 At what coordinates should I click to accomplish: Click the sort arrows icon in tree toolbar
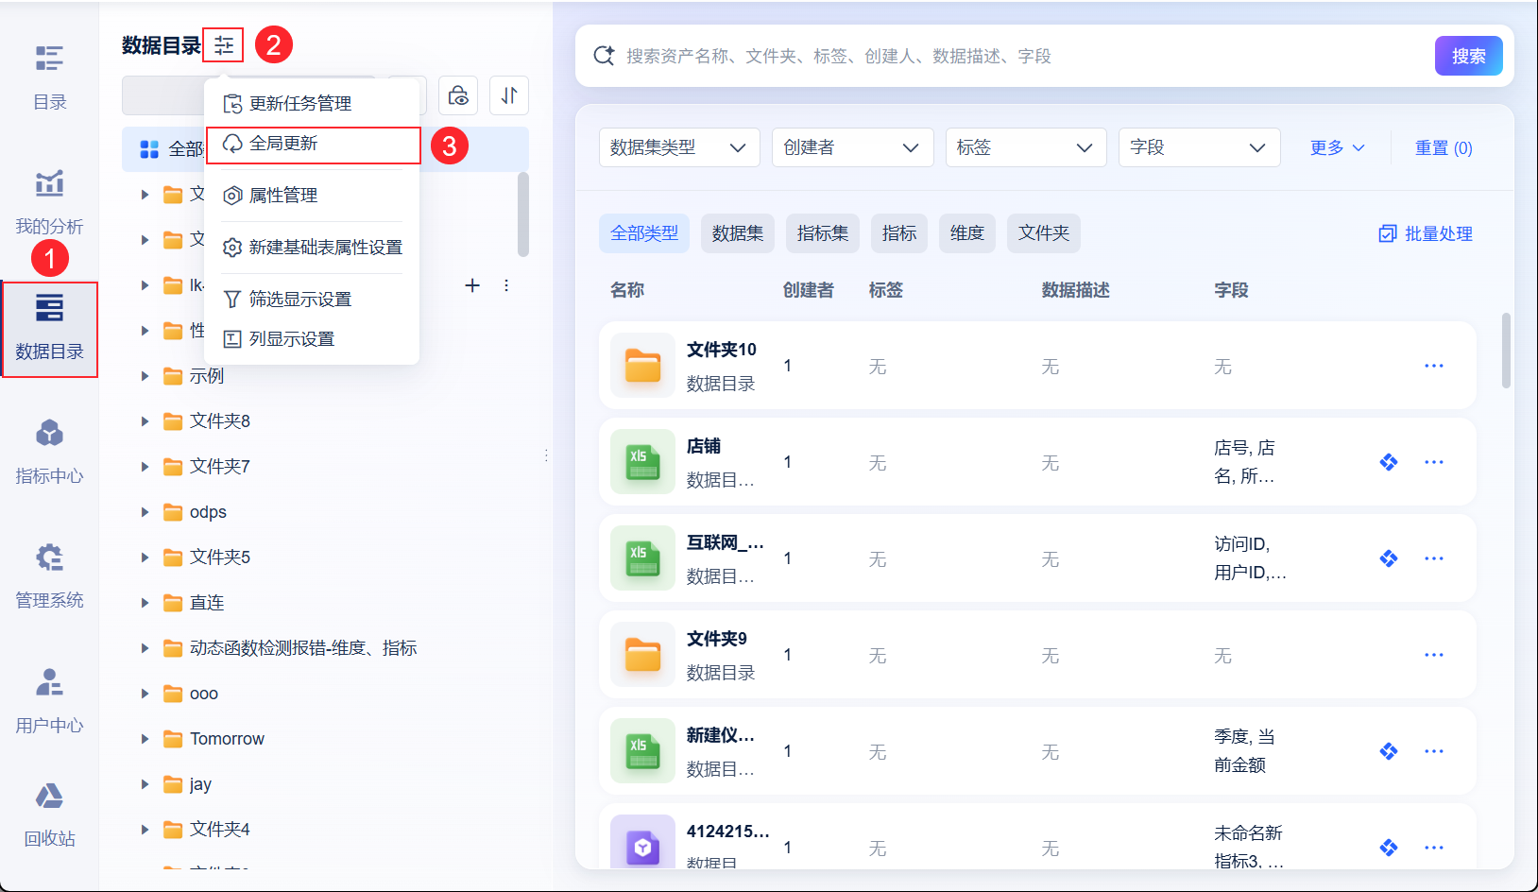[x=509, y=95]
